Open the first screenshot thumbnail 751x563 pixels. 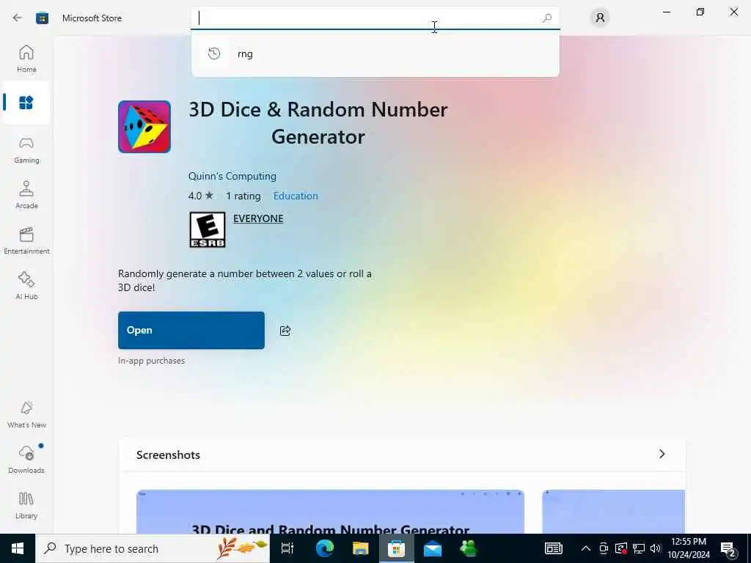tap(331, 511)
